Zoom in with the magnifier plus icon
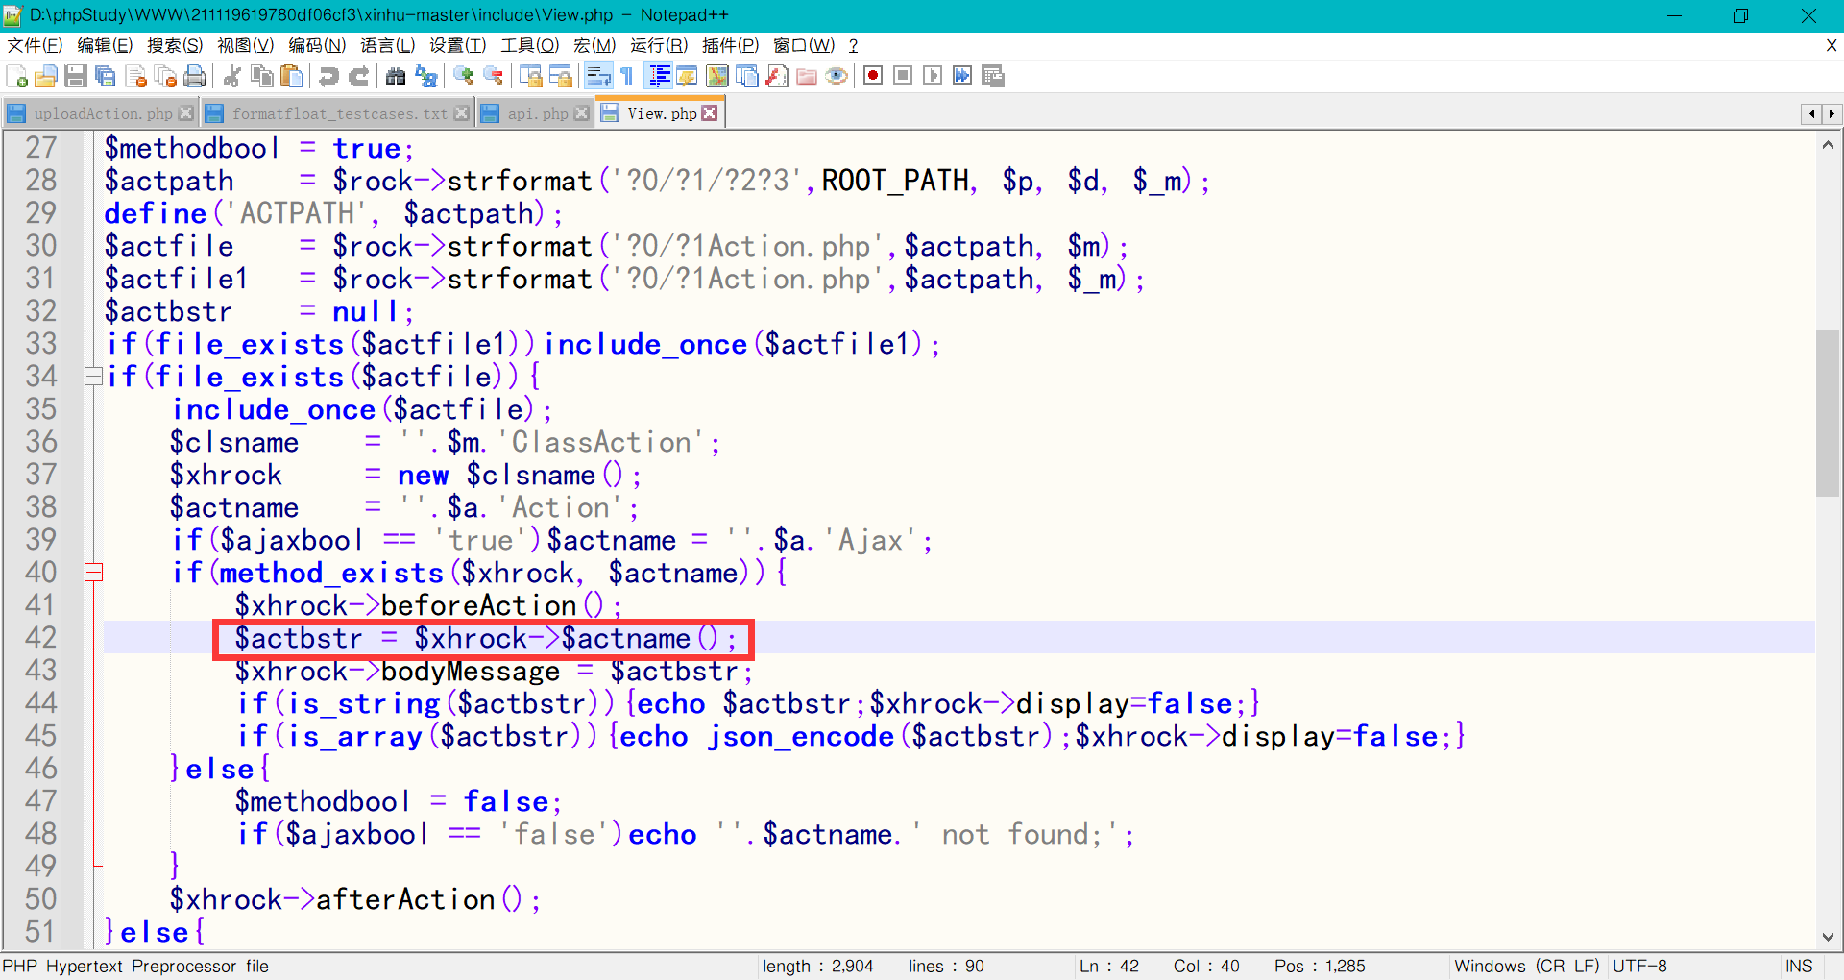The height and width of the screenshot is (980, 1844). [463, 76]
